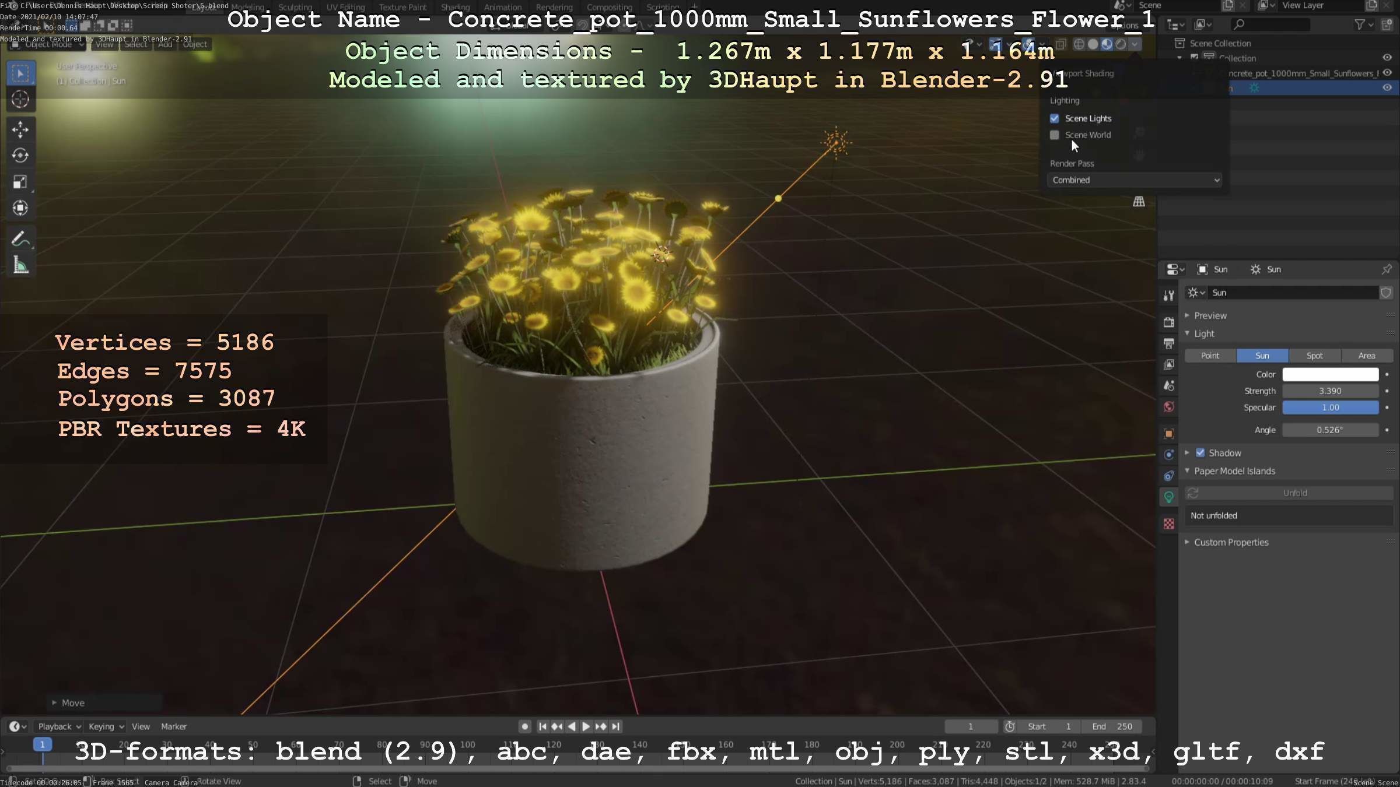This screenshot has width=1400, height=787.
Task: Open the viewport shading options arrow
Action: point(1135,44)
